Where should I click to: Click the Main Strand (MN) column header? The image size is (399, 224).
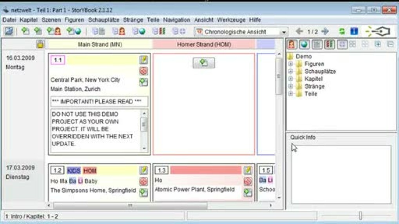(x=100, y=45)
